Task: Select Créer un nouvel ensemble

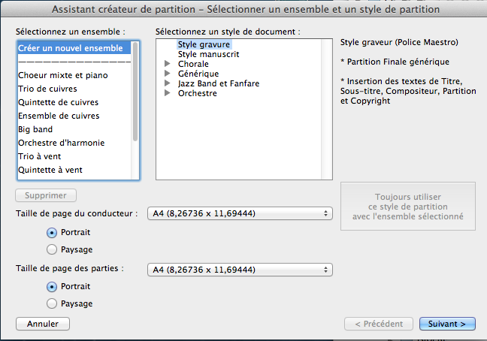Action: [x=71, y=48]
